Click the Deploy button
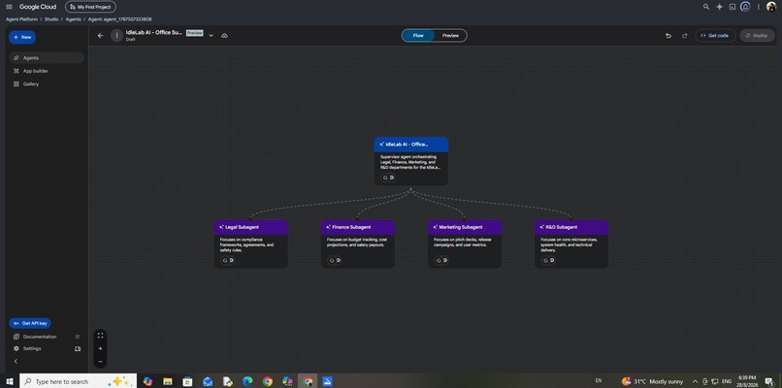782x388 pixels. [757, 36]
